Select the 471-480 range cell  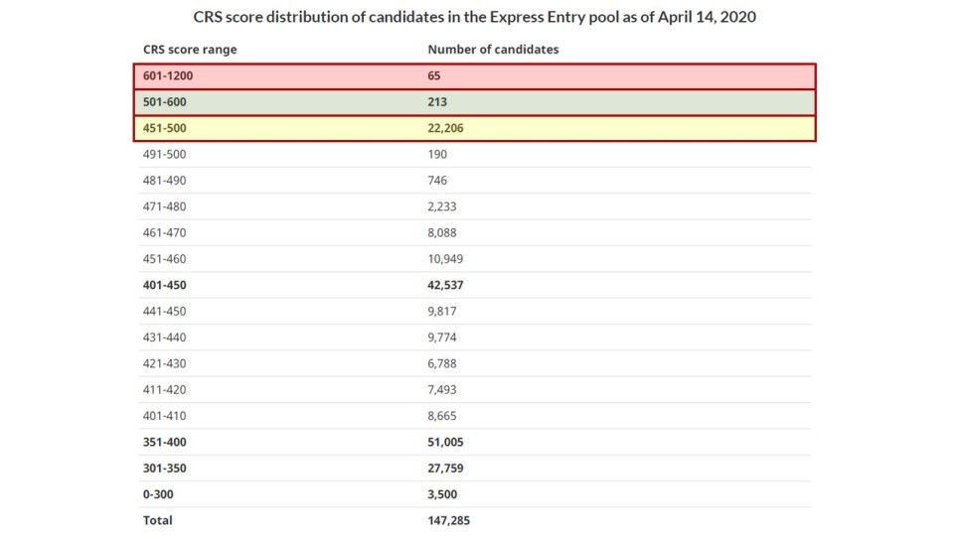pos(164,206)
